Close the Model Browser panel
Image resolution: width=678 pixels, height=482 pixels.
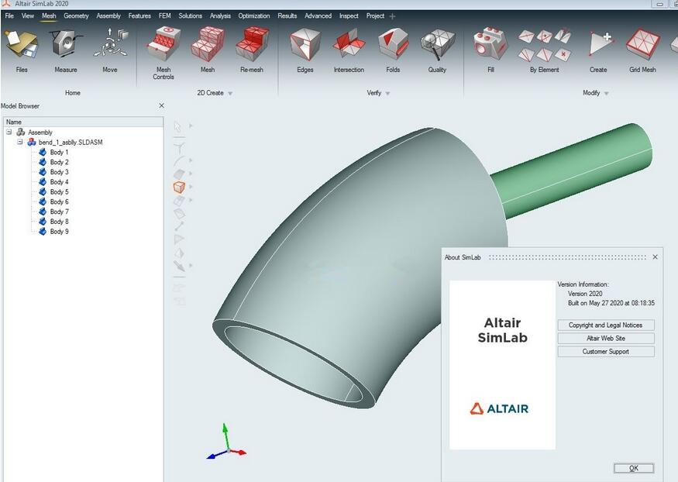click(161, 106)
